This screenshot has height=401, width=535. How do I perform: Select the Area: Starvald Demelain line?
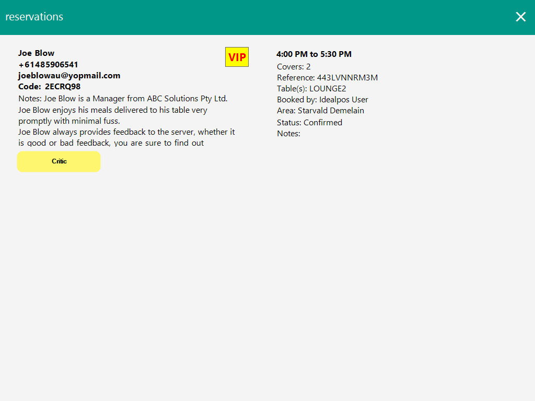click(x=320, y=111)
